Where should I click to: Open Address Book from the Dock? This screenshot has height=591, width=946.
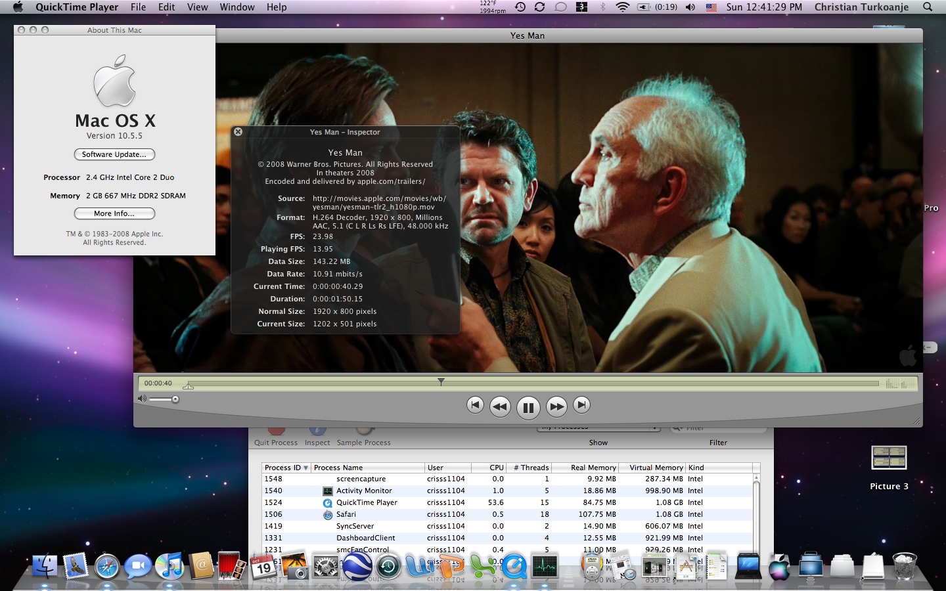click(x=201, y=565)
